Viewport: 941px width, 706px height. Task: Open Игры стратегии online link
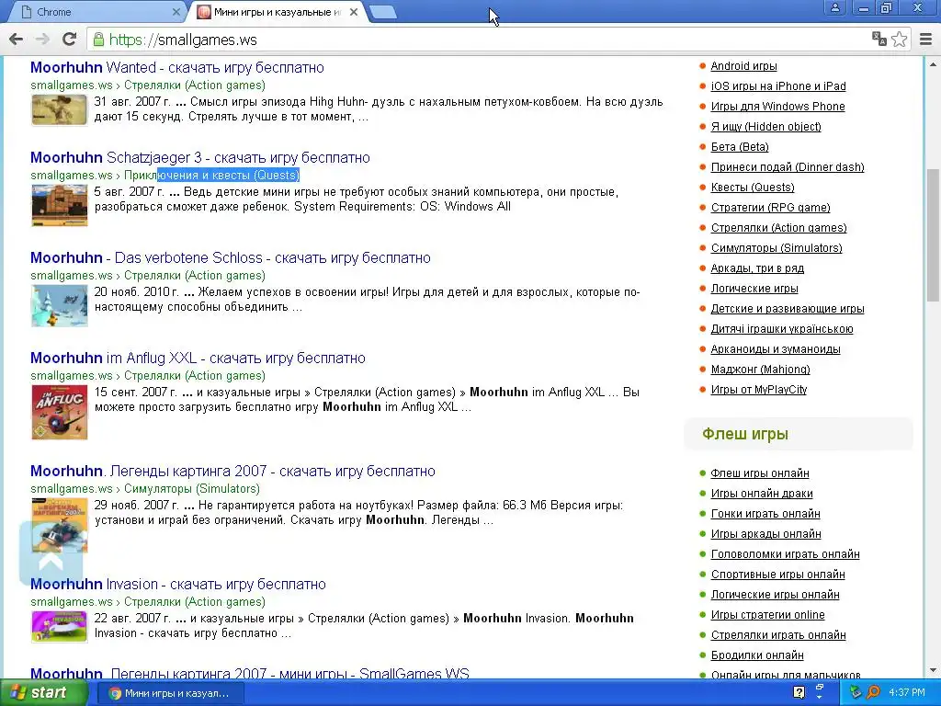pyautogui.click(x=767, y=615)
